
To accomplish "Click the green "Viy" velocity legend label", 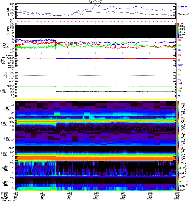I will click(x=180, y=75).
